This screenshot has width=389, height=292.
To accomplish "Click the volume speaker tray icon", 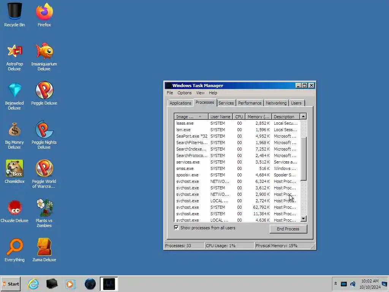I will point(353,284).
